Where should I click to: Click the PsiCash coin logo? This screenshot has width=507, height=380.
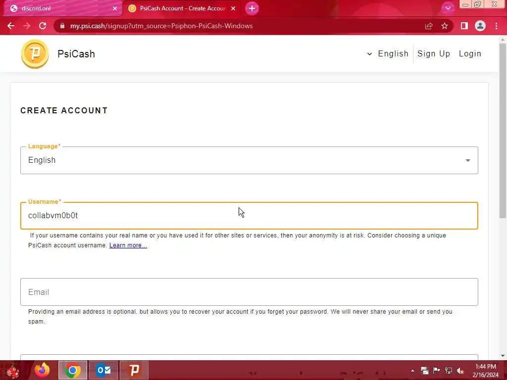point(35,54)
